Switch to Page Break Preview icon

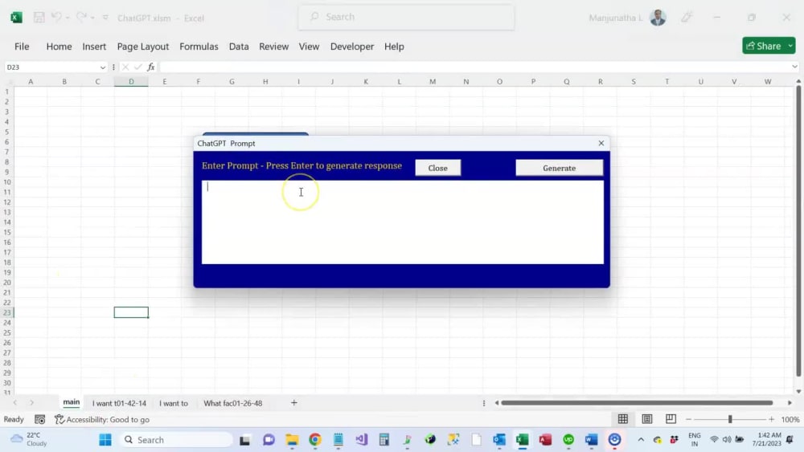(671, 419)
